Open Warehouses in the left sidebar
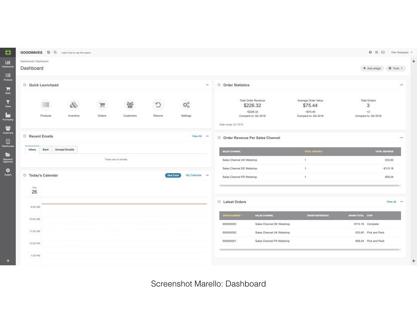The height and width of the screenshot is (313, 417). (x=8, y=143)
